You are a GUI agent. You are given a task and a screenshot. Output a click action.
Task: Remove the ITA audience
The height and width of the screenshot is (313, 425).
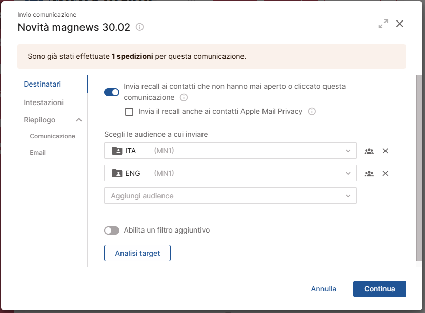[x=386, y=151]
